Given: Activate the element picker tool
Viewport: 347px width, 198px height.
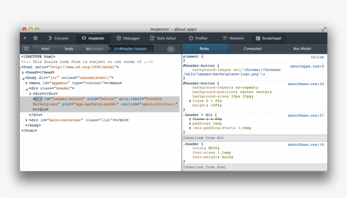Looking at the screenshot, I should [26, 49].
